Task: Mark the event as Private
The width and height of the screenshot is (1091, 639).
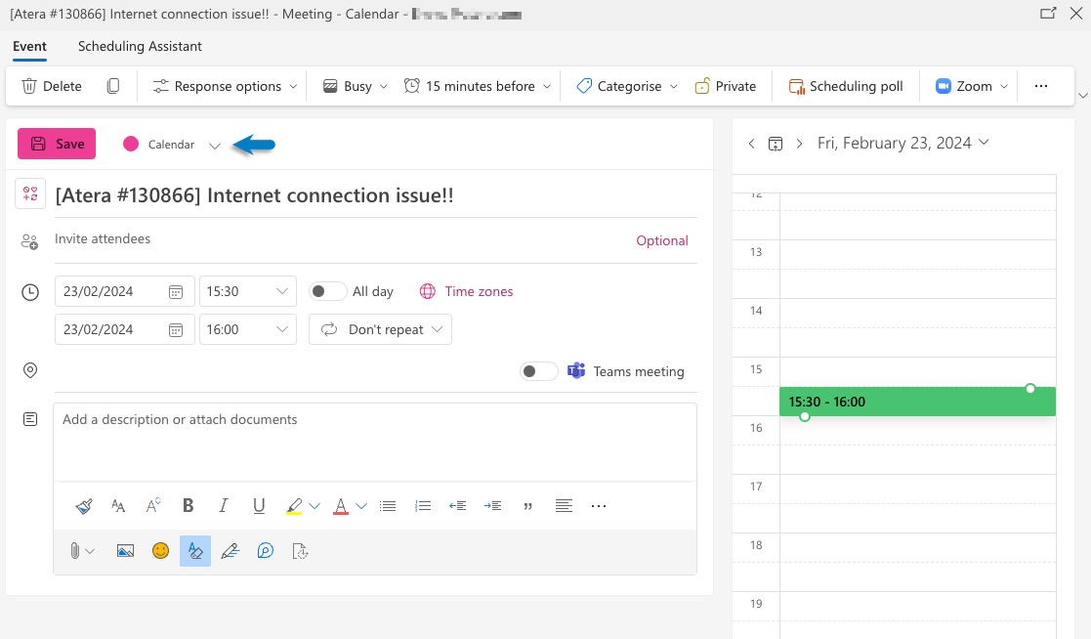Action: point(726,86)
